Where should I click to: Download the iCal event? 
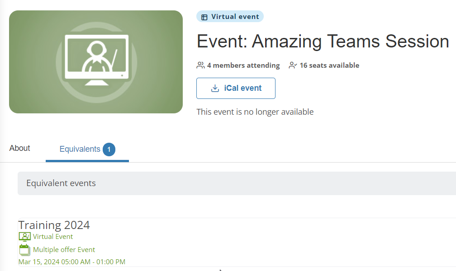(x=236, y=88)
